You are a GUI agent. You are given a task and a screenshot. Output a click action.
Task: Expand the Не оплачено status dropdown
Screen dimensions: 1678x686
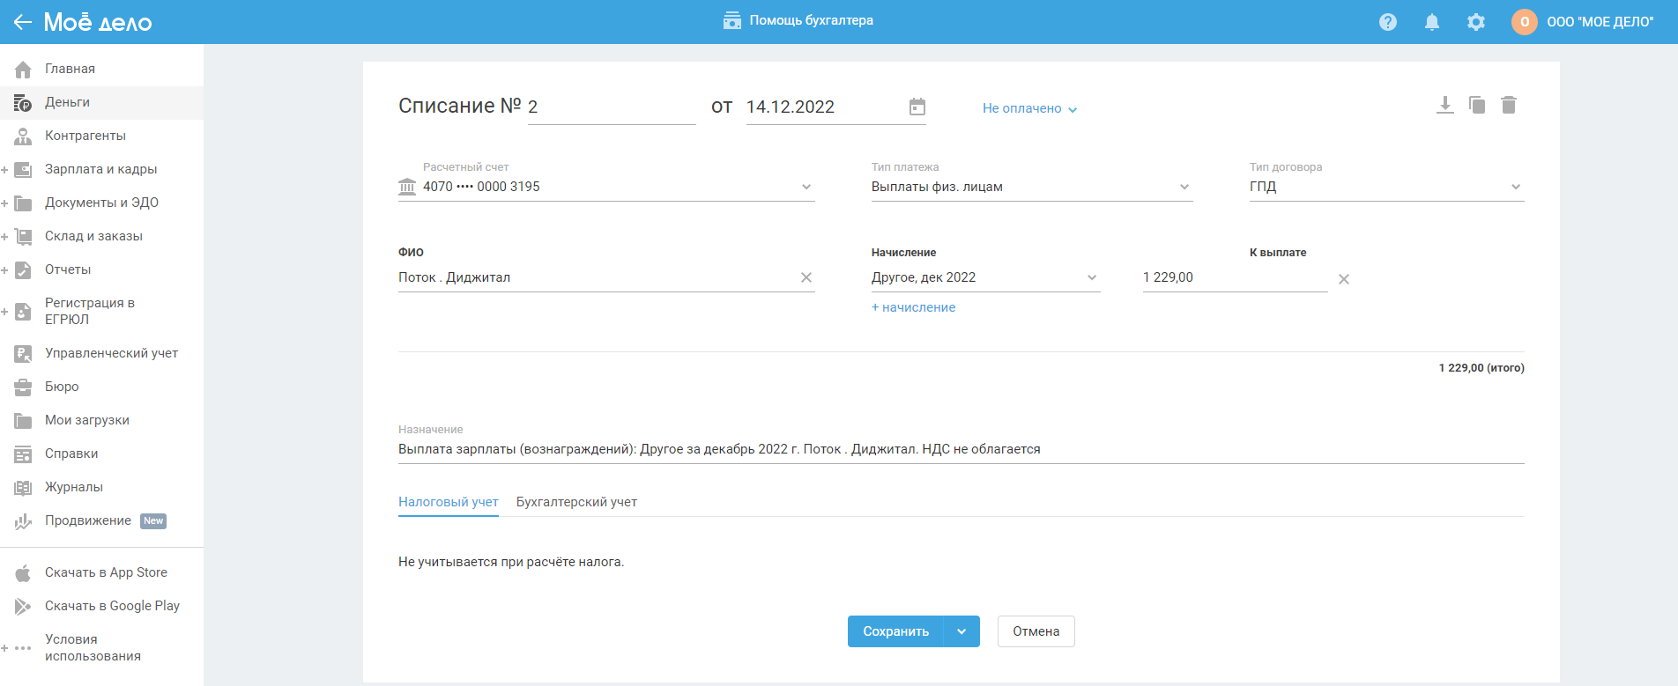[x=1029, y=108]
